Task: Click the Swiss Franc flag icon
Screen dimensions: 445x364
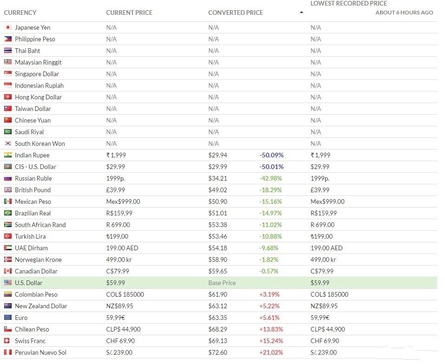Action: (x=7, y=341)
